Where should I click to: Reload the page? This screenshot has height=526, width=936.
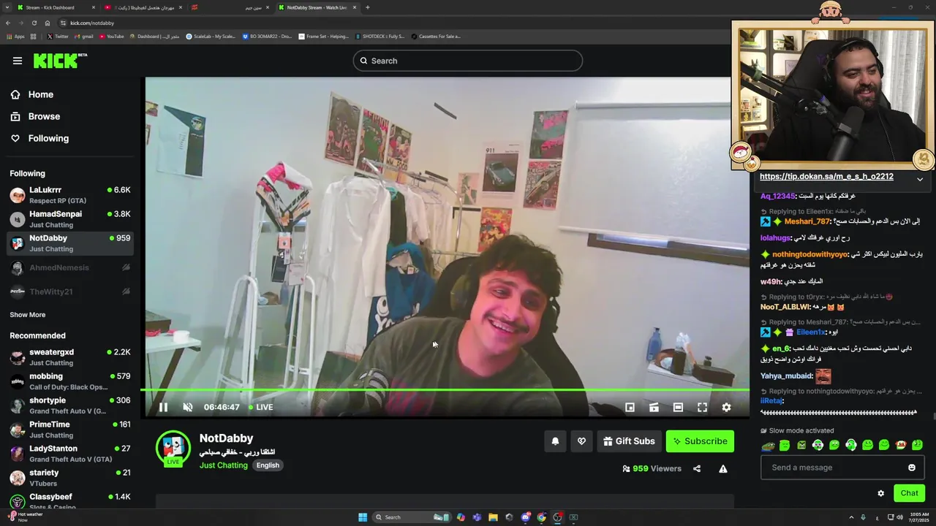tap(34, 23)
